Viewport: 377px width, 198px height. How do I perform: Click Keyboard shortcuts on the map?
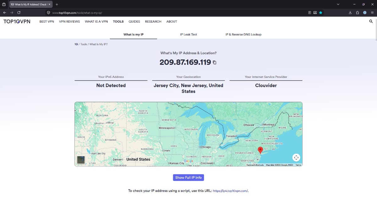coord(255,165)
